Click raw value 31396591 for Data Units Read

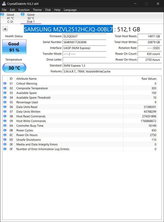coord(150,107)
